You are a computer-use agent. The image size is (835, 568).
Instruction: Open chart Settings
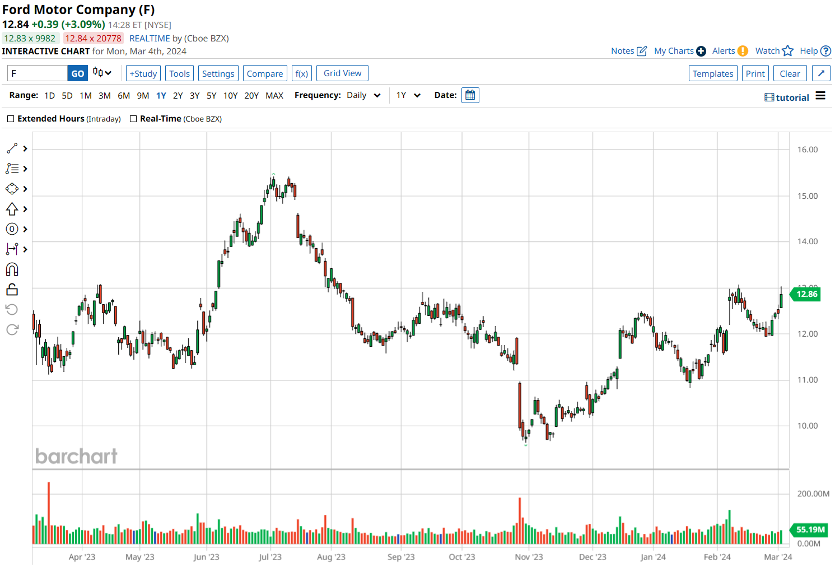[218, 73]
